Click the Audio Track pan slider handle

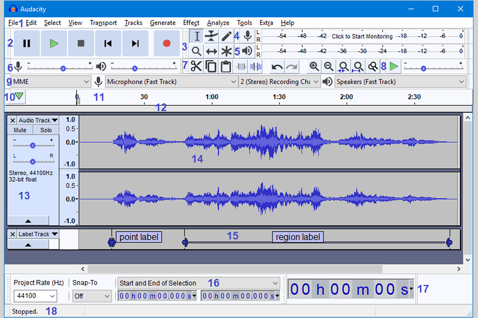(33, 161)
